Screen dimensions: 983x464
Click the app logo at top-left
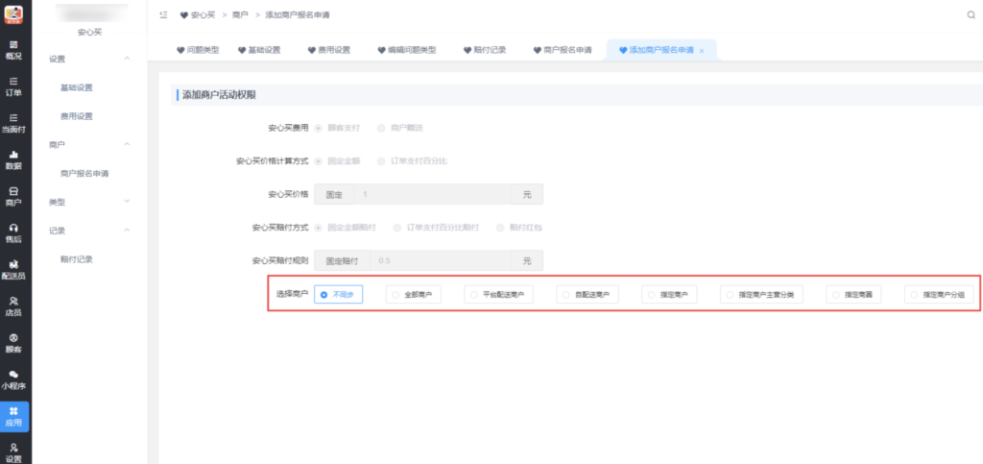tap(13, 13)
